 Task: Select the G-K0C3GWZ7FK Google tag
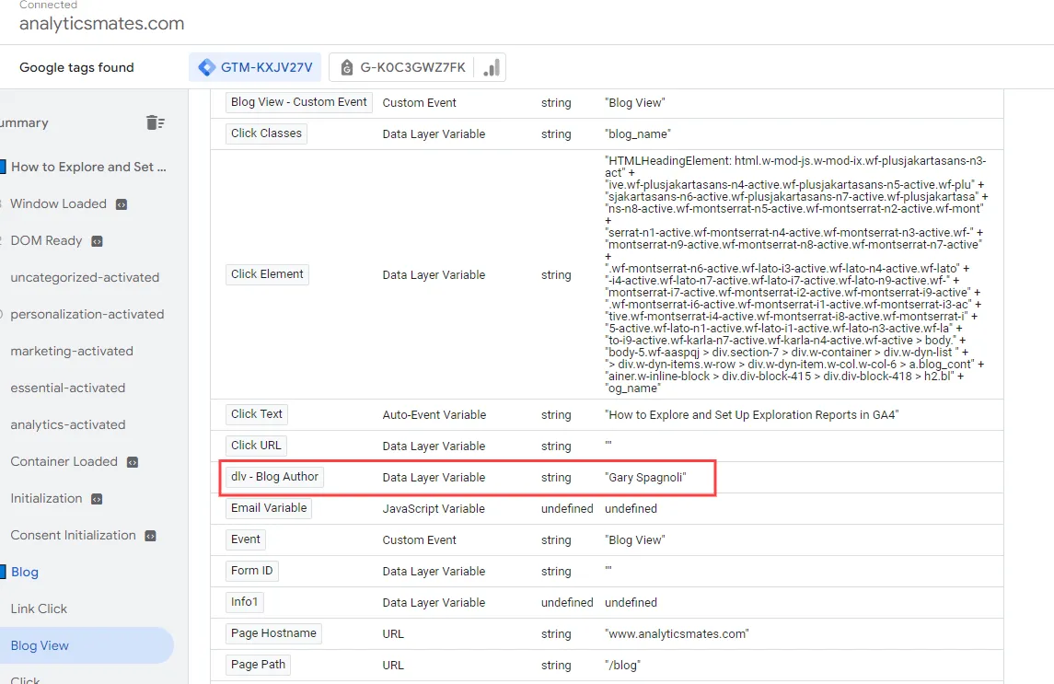(x=402, y=67)
